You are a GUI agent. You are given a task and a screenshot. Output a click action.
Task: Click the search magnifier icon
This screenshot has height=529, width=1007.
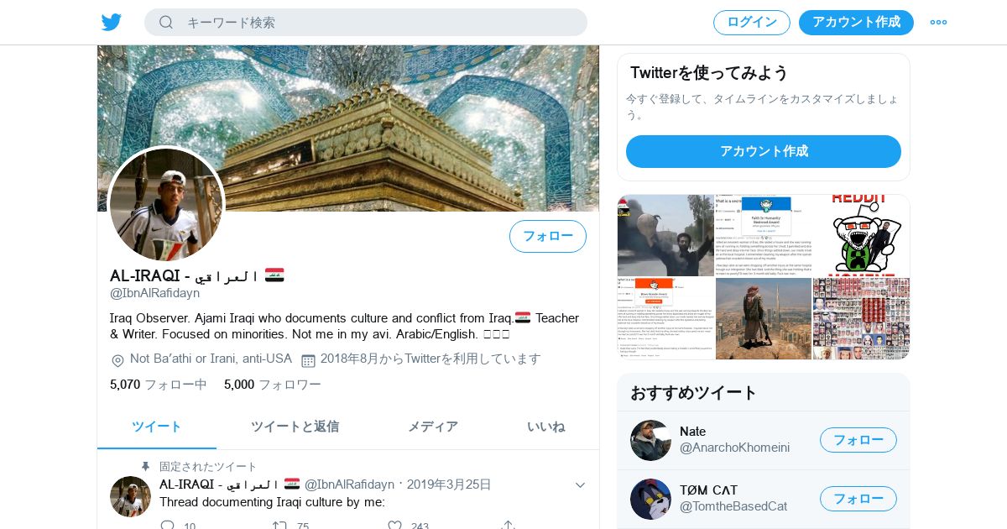click(166, 23)
